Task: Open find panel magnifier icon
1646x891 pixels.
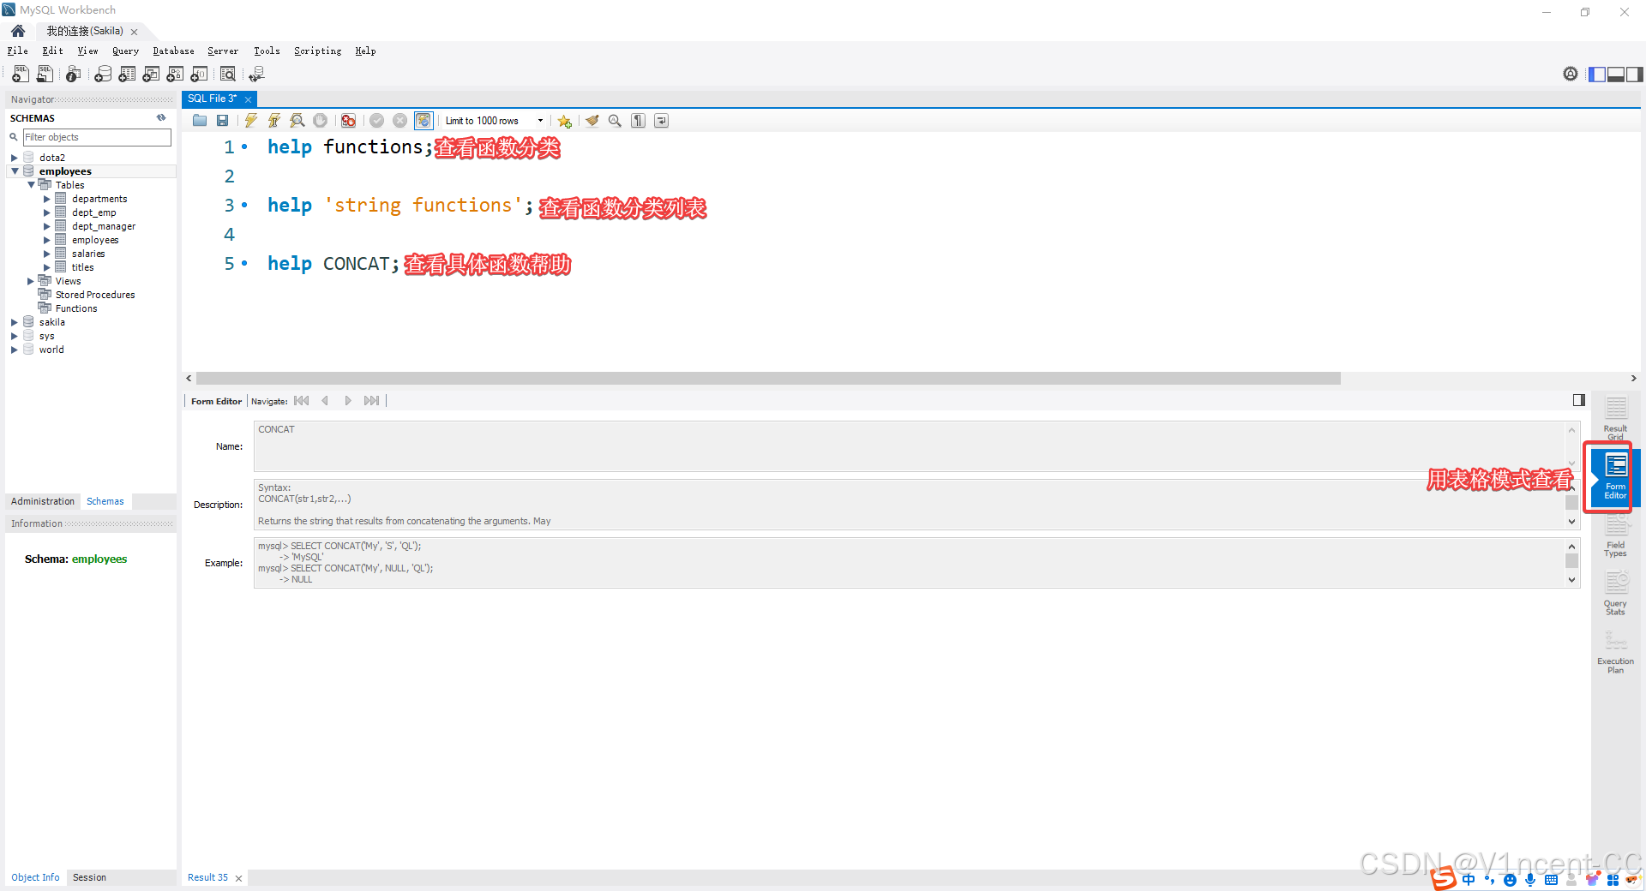Action: point(615,121)
